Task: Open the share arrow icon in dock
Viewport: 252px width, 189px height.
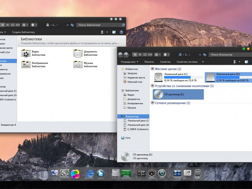Action: pos(187,173)
